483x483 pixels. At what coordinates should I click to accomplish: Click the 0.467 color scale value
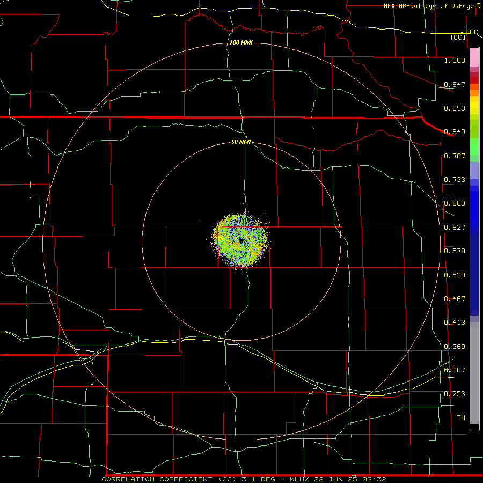[x=455, y=299]
